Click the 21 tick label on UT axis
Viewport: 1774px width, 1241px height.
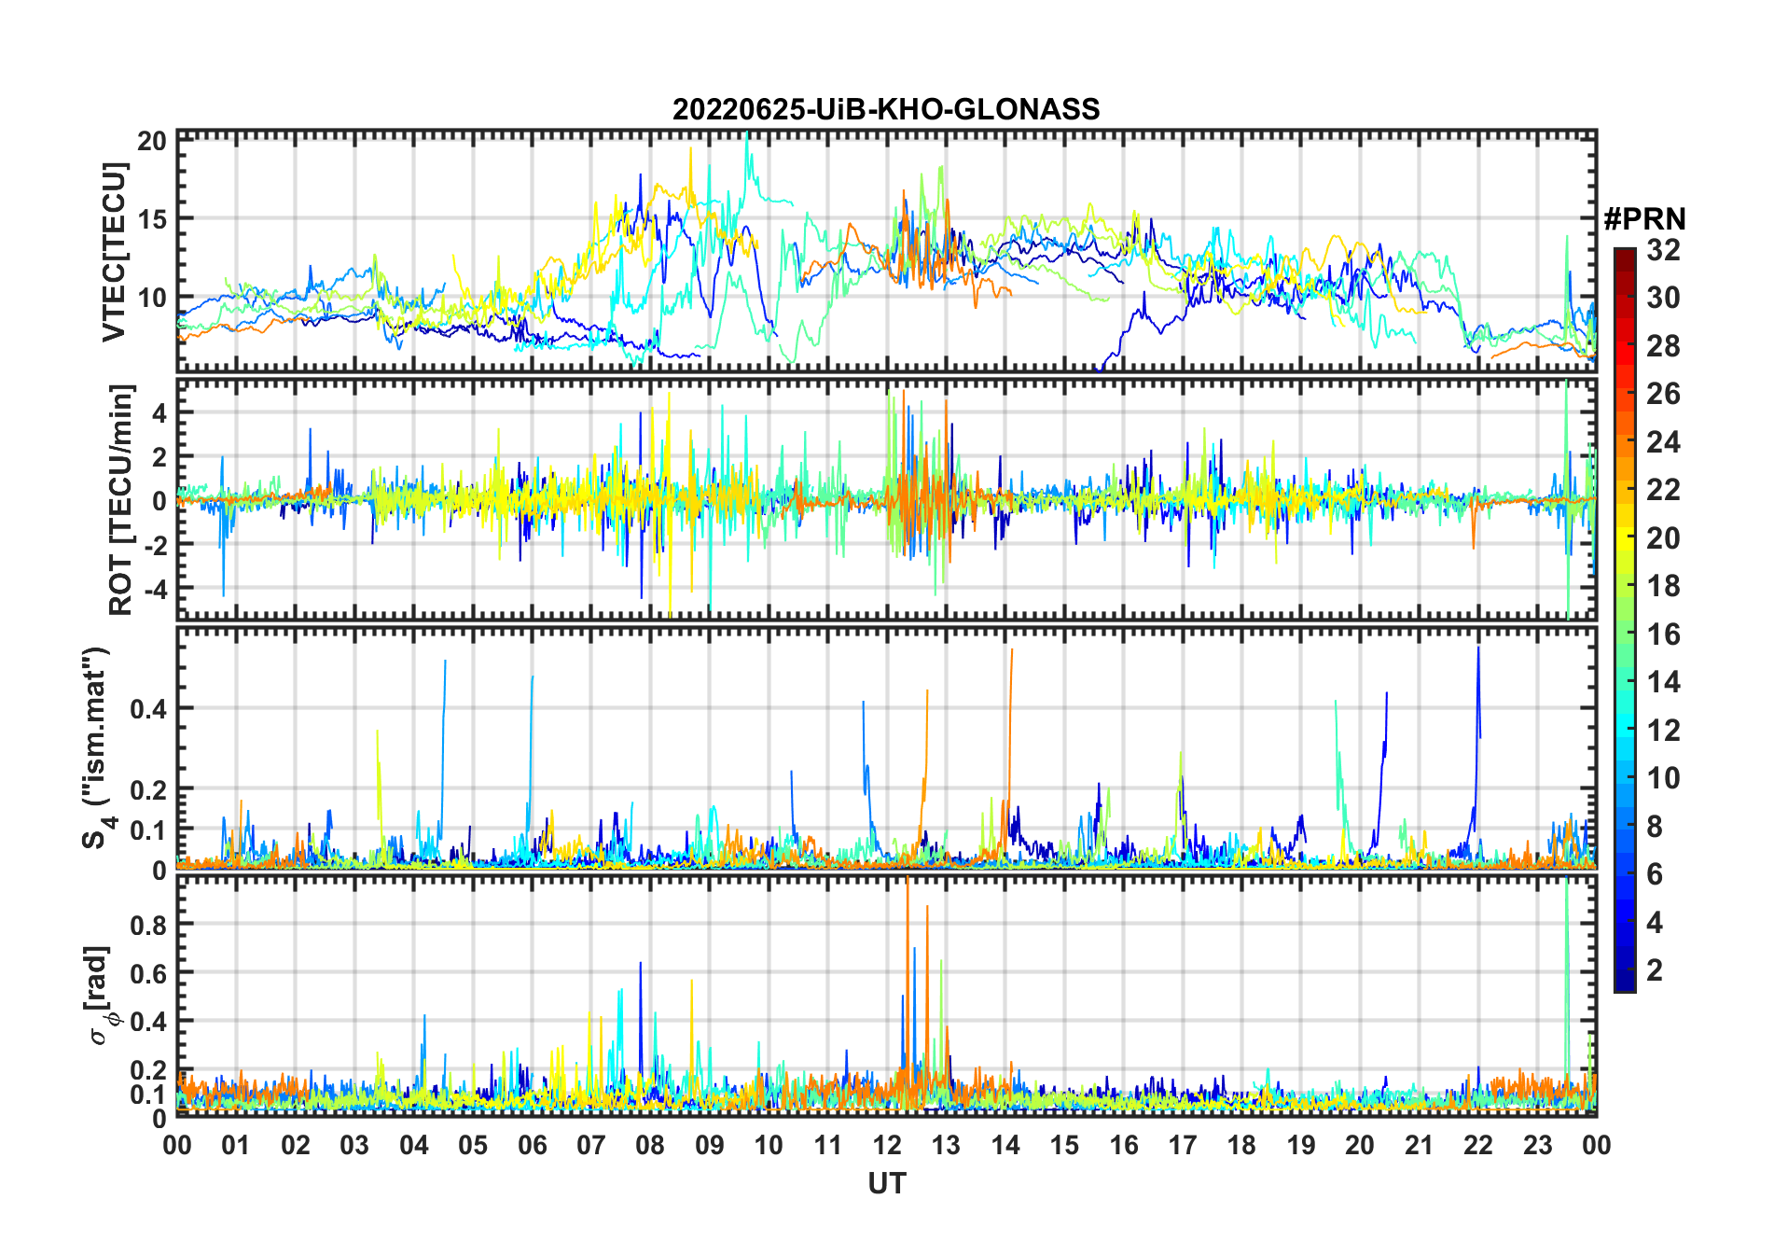point(1419,1145)
